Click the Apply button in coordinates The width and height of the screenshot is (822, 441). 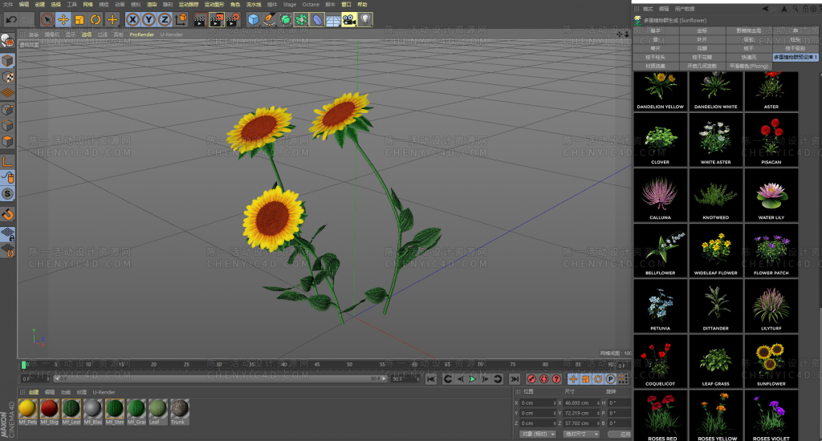coord(618,434)
